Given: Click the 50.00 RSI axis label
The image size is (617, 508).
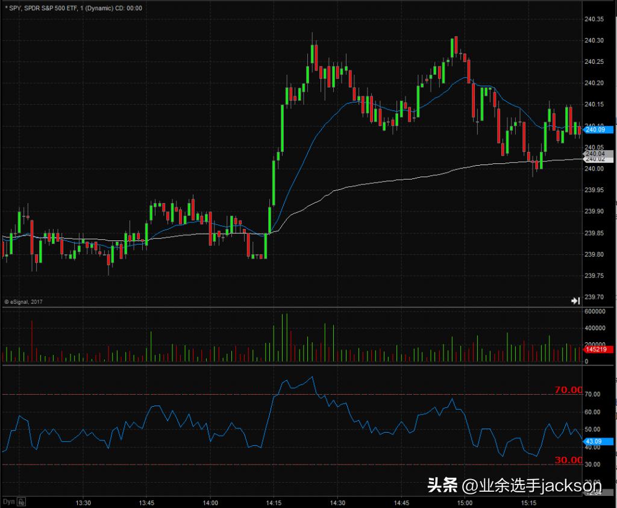Looking at the screenshot, I should (x=592, y=430).
